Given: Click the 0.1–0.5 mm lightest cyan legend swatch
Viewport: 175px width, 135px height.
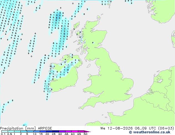Looking at the screenshot, I should point(5,131).
